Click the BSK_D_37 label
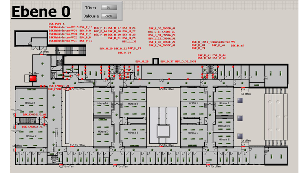The width and height of the screenshot is (308, 173). coord(167,61)
